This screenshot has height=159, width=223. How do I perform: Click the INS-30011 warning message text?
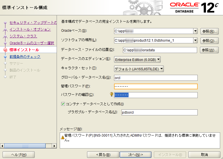tap(140, 138)
